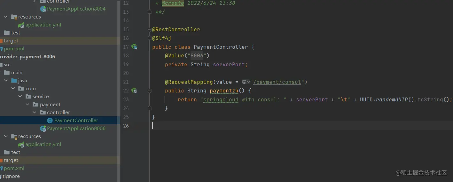Click the folder icon of test below second application.yml
The width and height of the screenshot is (453, 182).
tap(7, 152)
